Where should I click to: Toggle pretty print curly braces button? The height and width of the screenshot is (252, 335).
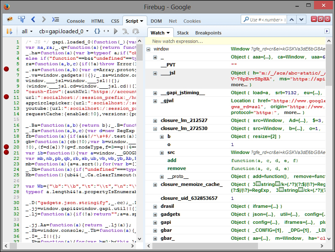pyautogui.click(x=97, y=31)
